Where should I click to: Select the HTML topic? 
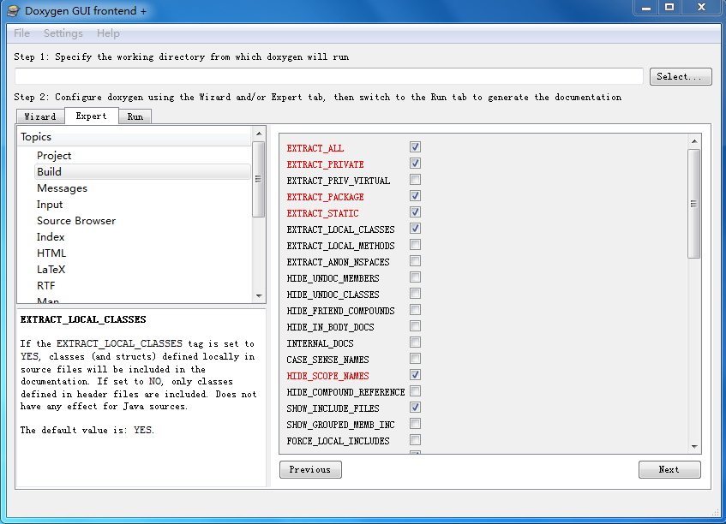[51, 253]
